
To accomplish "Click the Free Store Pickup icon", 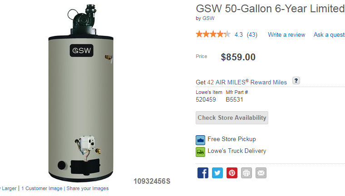I will [200, 140].
